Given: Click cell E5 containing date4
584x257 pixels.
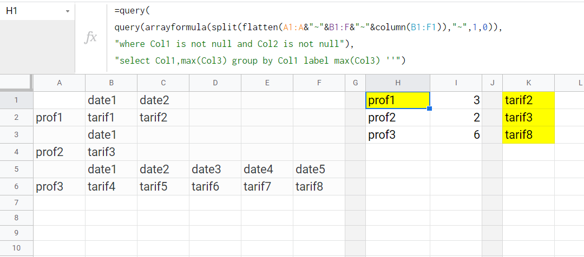Looking at the screenshot, I should (267, 170).
